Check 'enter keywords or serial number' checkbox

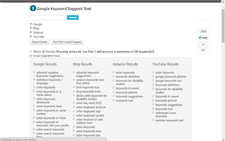[x=34, y=110]
